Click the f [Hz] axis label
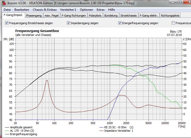191x138 pixels. 182,126
